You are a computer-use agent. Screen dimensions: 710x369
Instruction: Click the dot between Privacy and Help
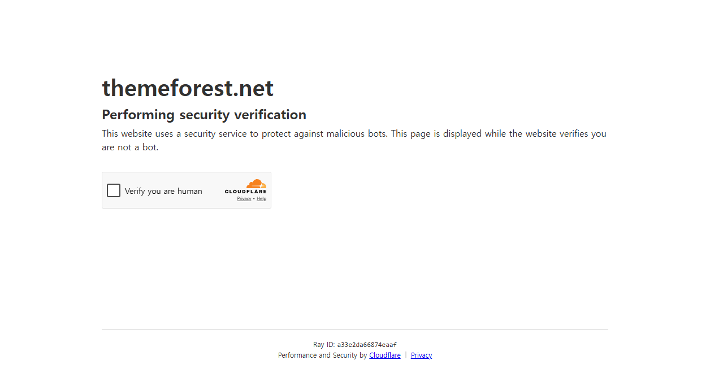(254, 199)
